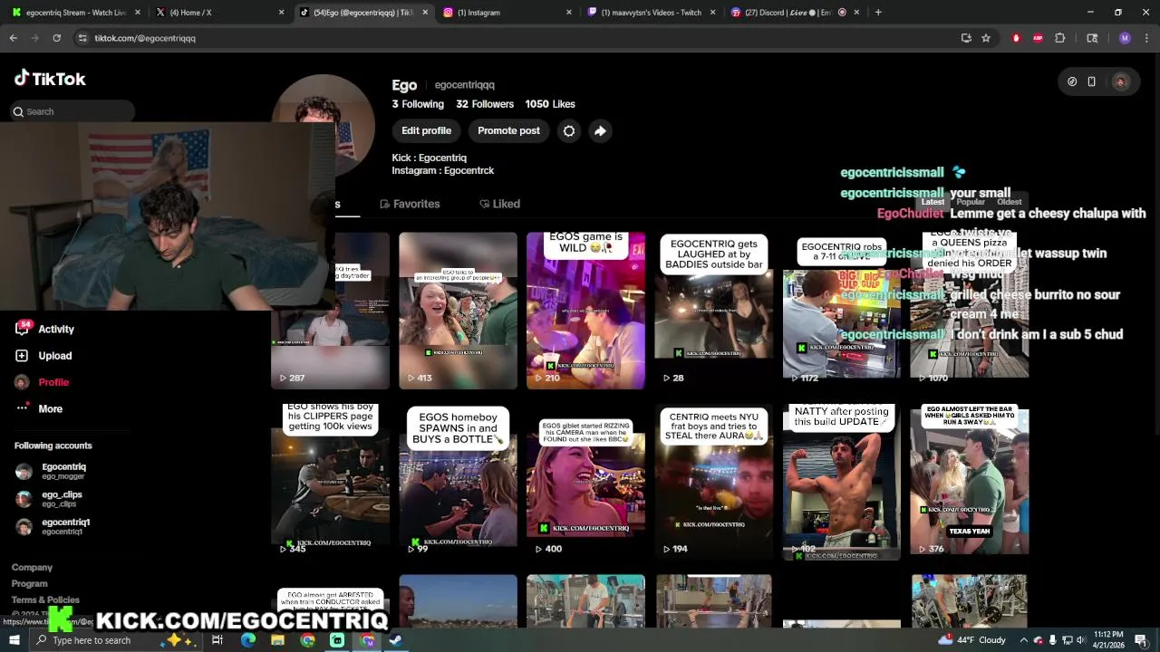
Task: Open the Activity inbox icon
Action: 22,329
